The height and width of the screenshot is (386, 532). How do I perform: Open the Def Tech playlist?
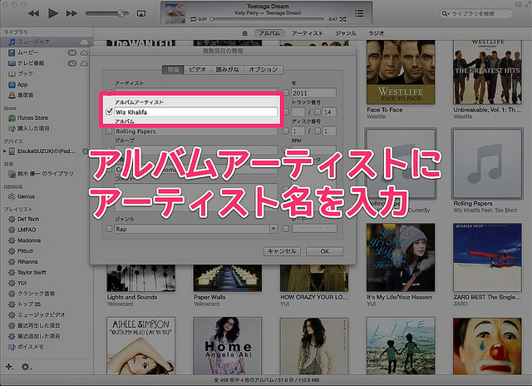point(28,219)
